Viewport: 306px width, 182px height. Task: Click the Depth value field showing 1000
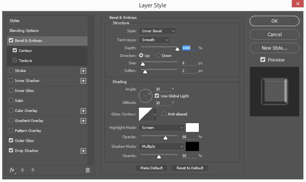[189, 48]
